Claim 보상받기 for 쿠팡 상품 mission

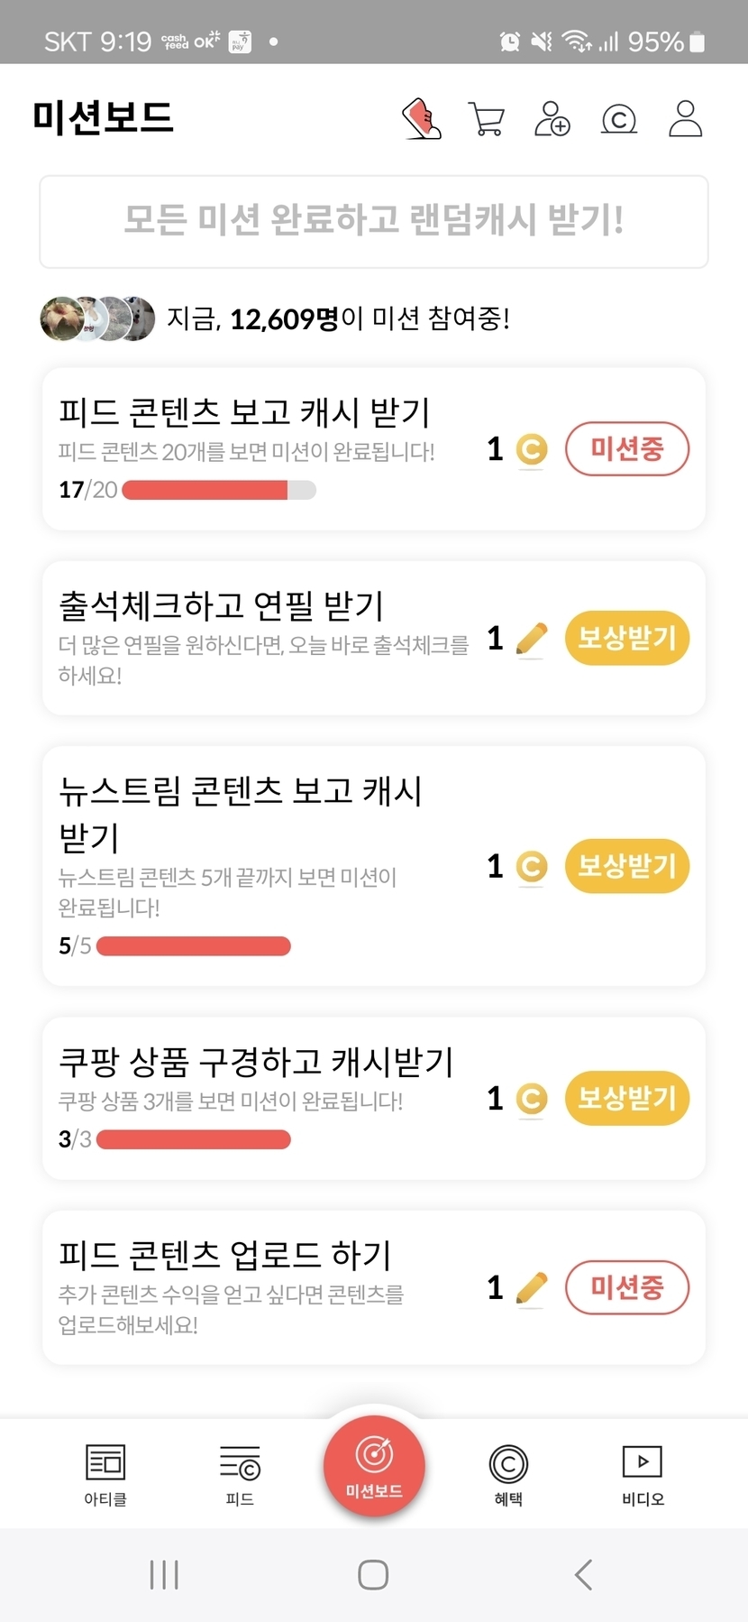point(626,1098)
